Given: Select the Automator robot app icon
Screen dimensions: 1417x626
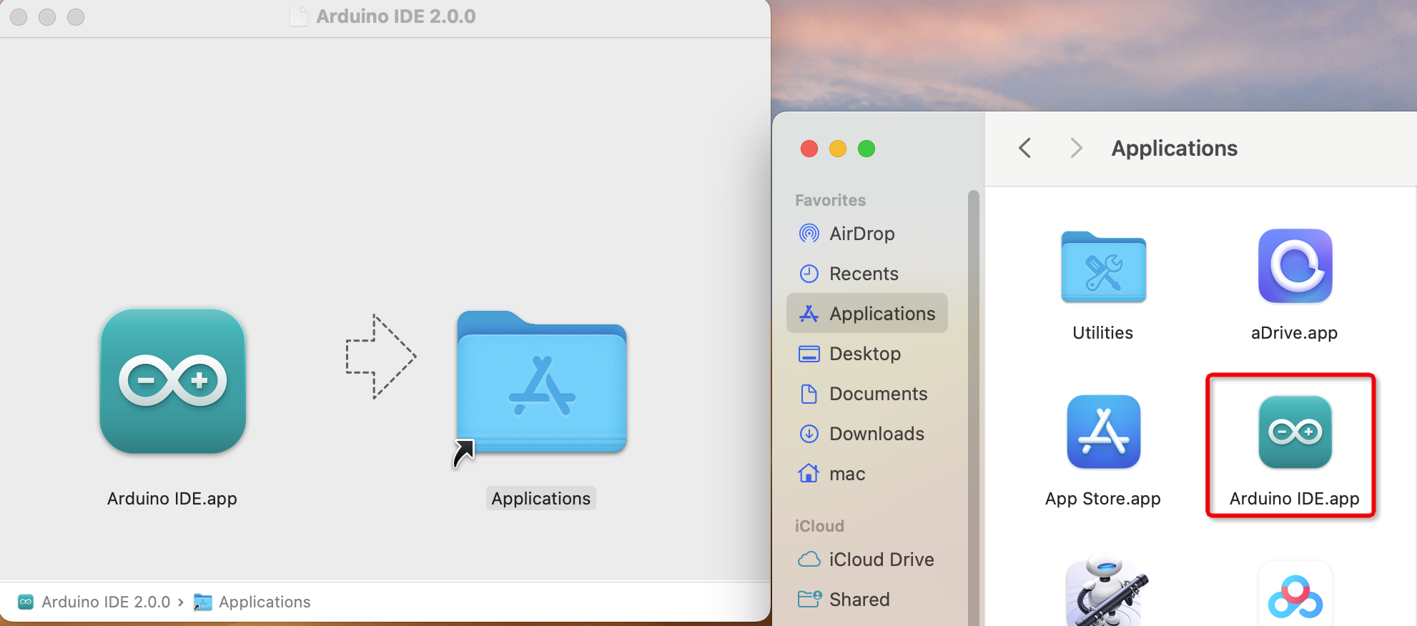Looking at the screenshot, I should [x=1107, y=592].
